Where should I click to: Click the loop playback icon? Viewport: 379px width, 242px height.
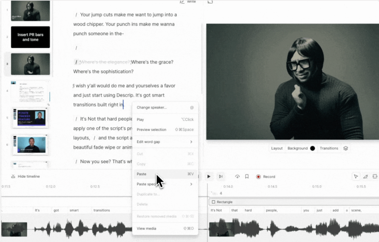[x=237, y=176]
